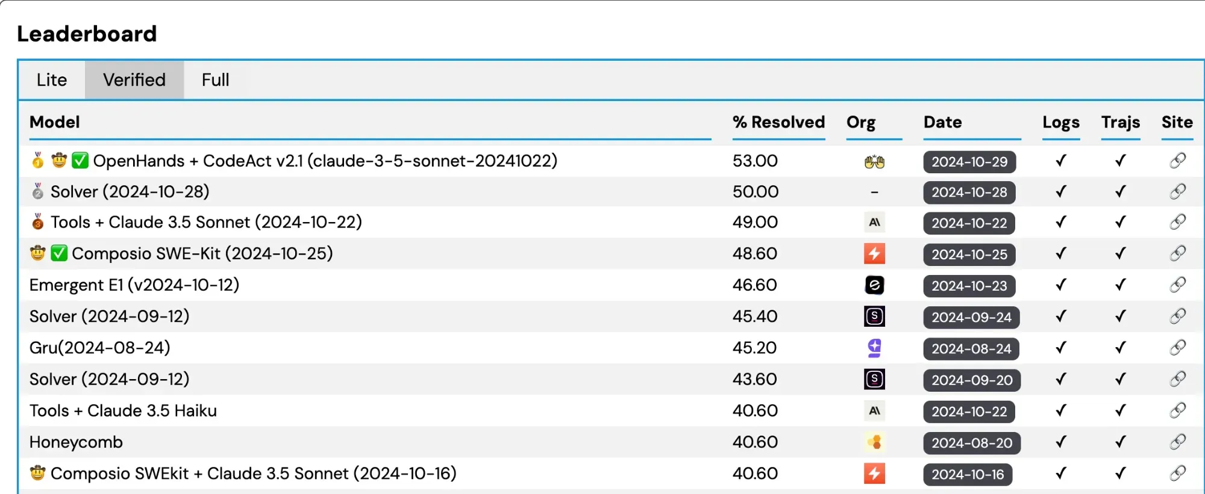Open site link for Emergent E1 row
Screen dimensions: 1205x494
(x=1177, y=285)
